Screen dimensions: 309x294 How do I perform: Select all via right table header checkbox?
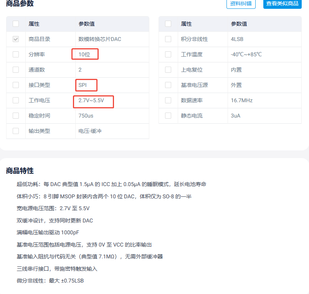168,23
